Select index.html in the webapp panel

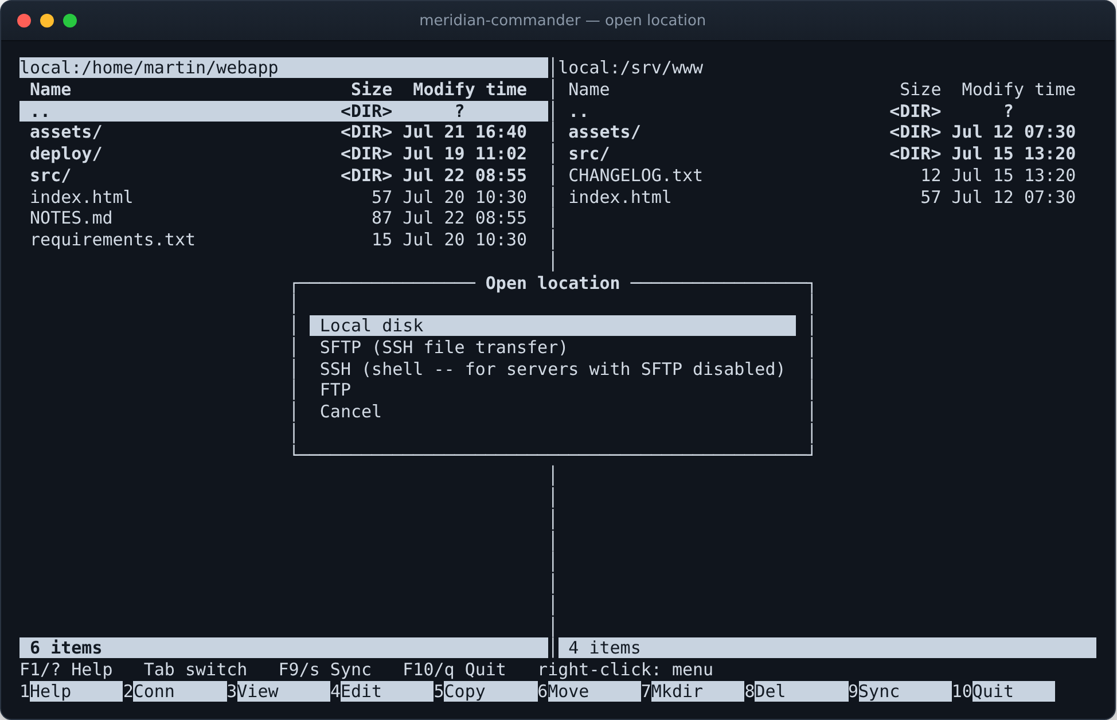click(284, 197)
